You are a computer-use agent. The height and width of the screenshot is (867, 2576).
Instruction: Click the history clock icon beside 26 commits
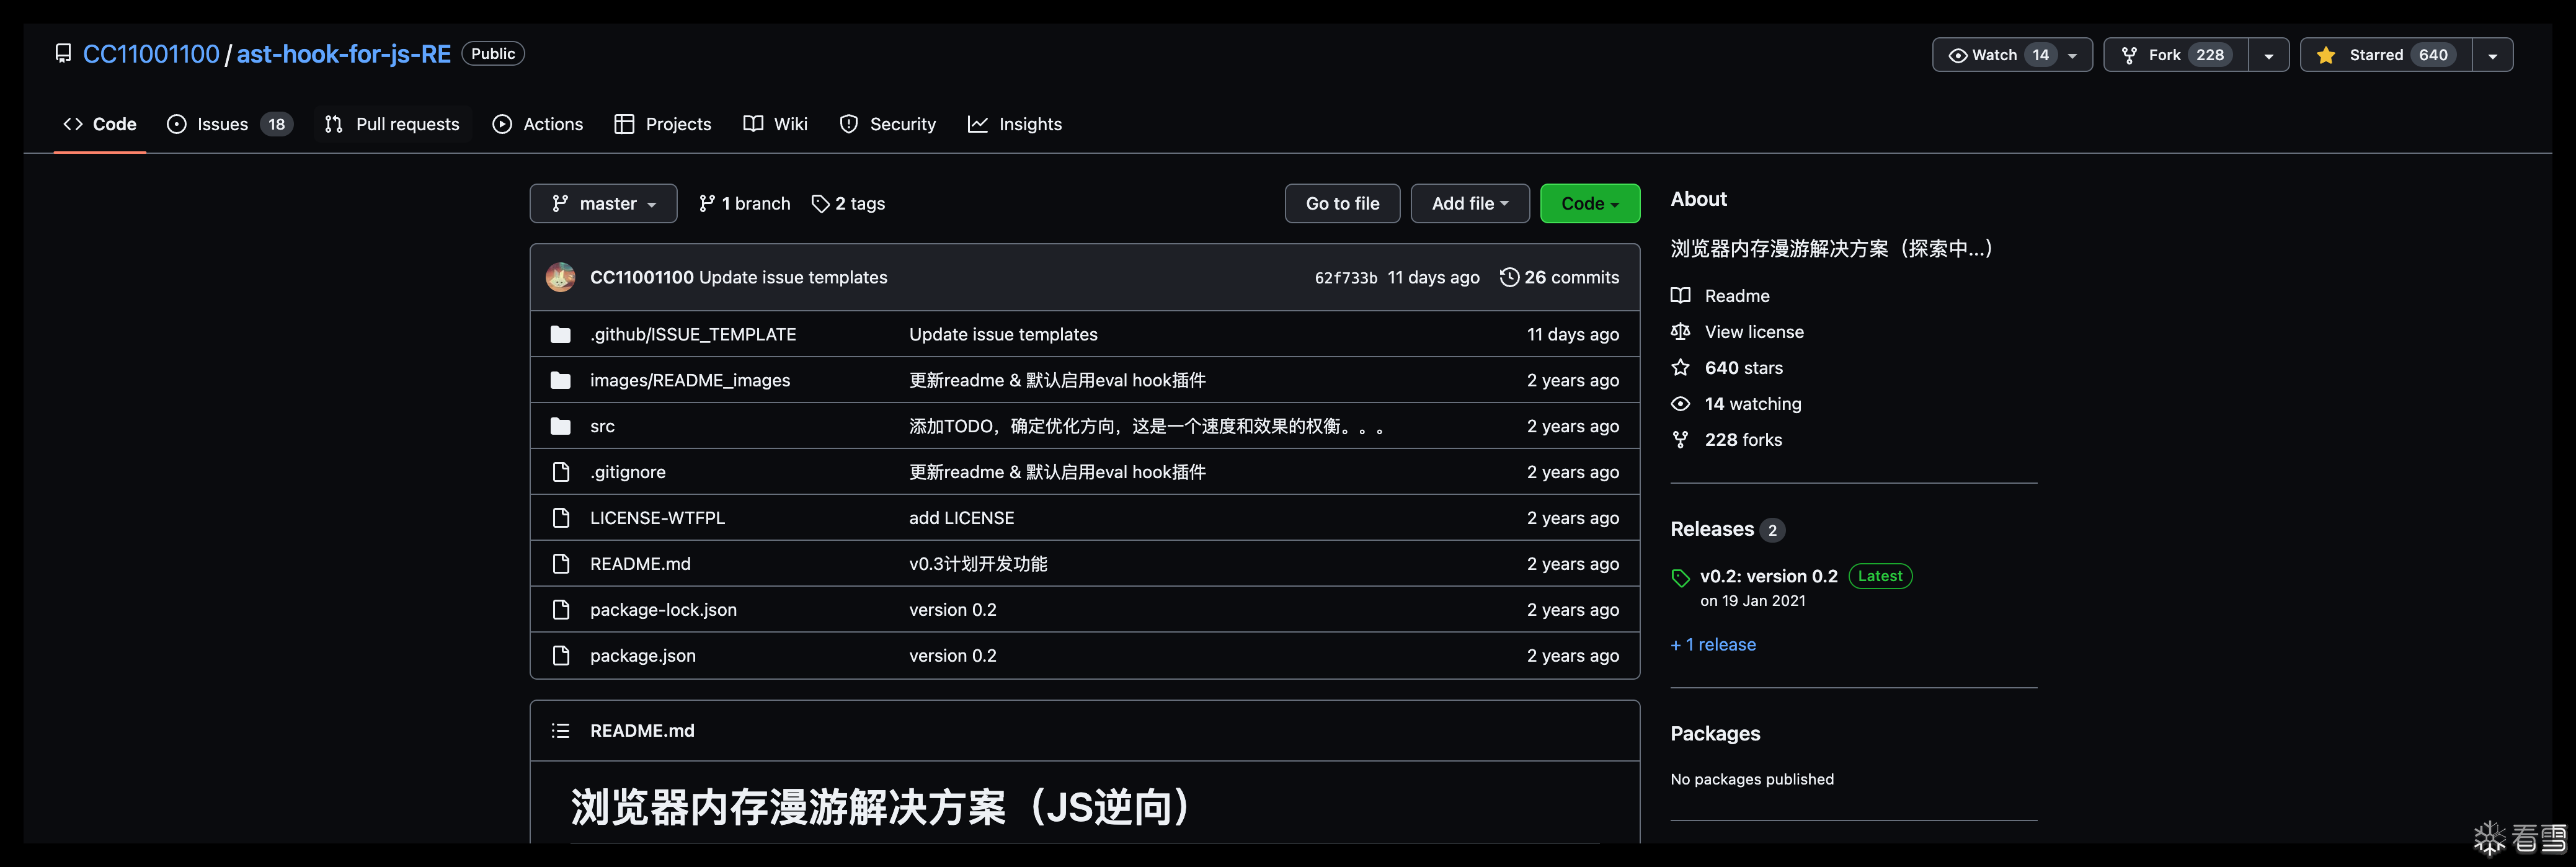pyautogui.click(x=1509, y=277)
